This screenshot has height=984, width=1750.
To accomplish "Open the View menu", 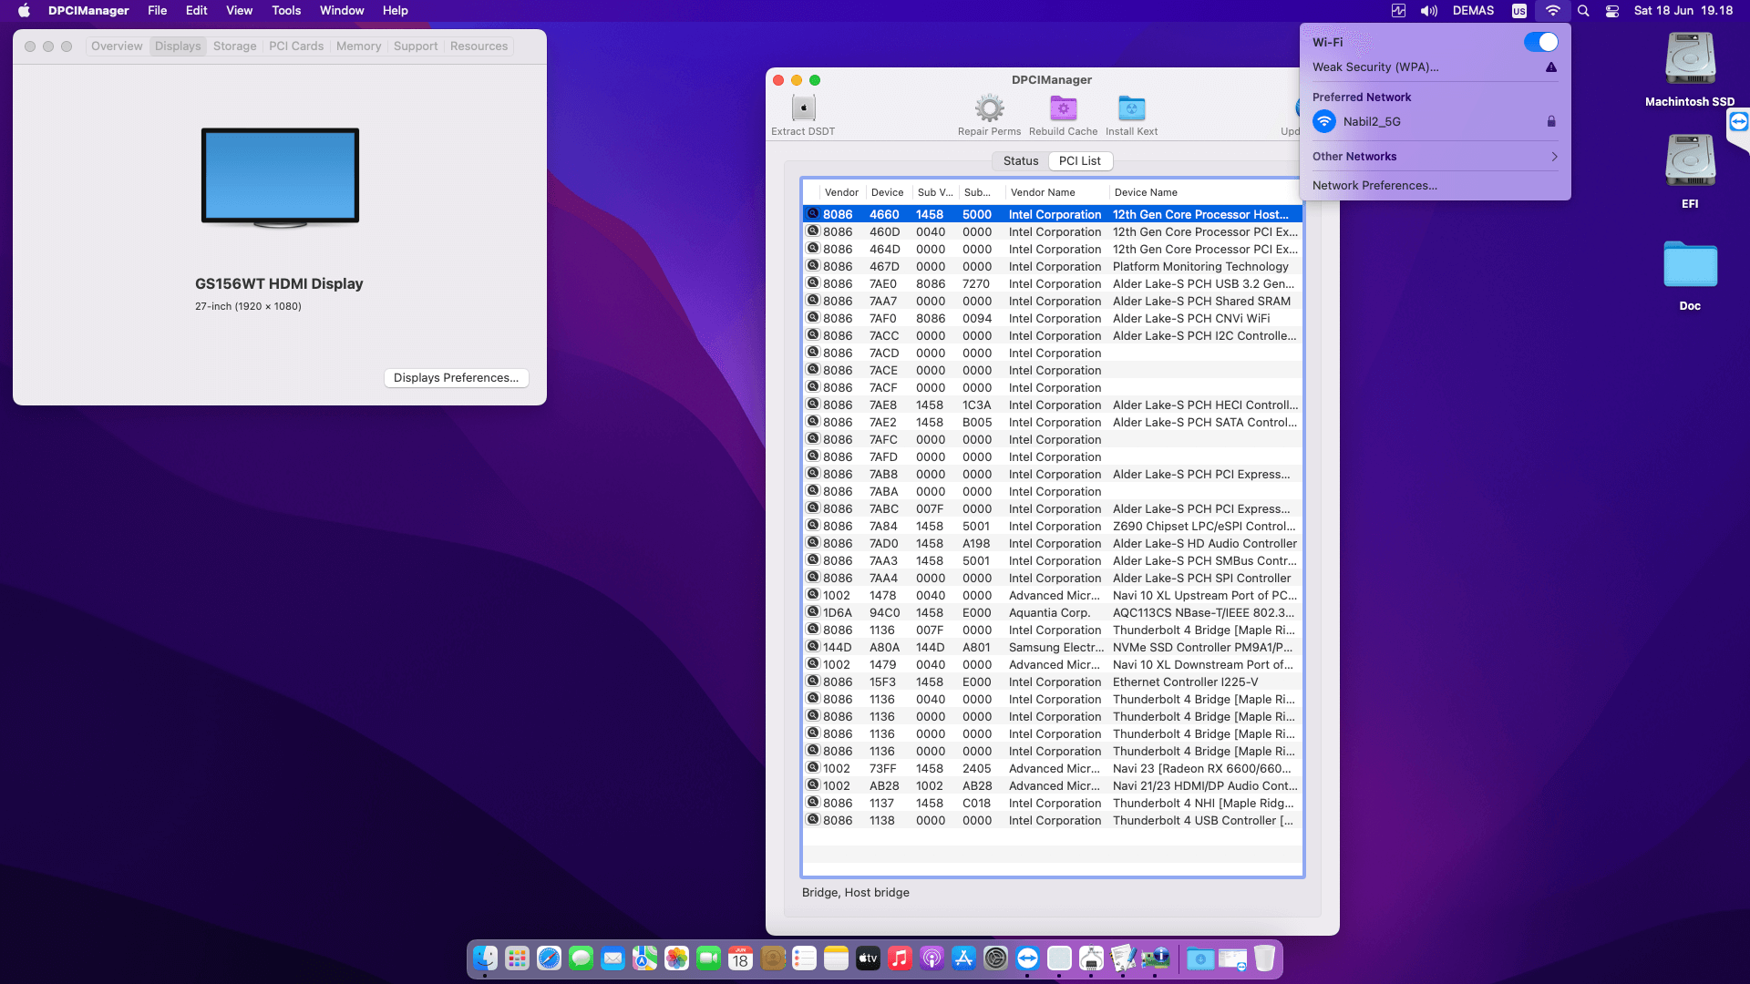I will tap(239, 11).
